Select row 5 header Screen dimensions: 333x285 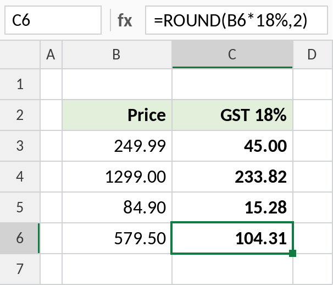[20, 207]
